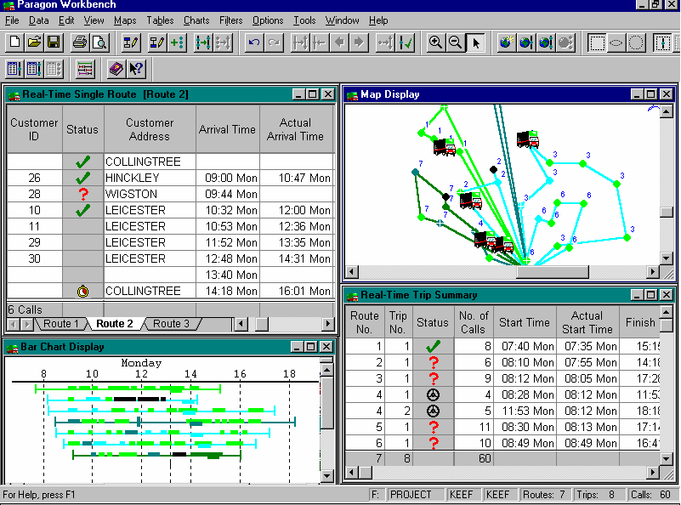Click the new map globe with star icon
The height and width of the screenshot is (505, 681).
[x=506, y=43]
